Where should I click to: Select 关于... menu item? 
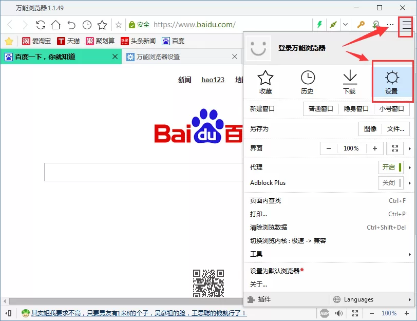pyautogui.click(x=329, y=285)
